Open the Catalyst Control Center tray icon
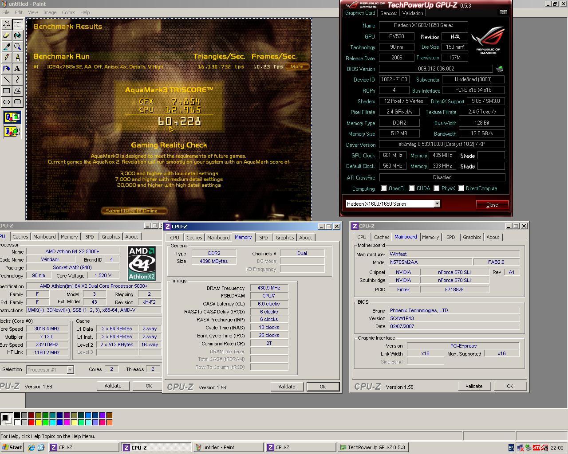Screen dimensions: 568x454 click(x=544, y=448)
